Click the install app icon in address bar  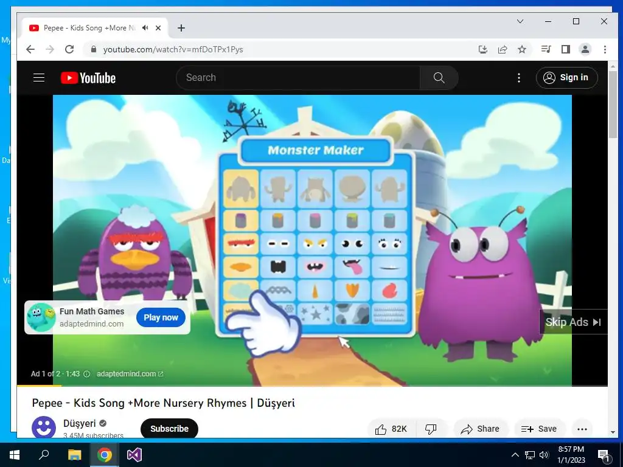point(482,49)
